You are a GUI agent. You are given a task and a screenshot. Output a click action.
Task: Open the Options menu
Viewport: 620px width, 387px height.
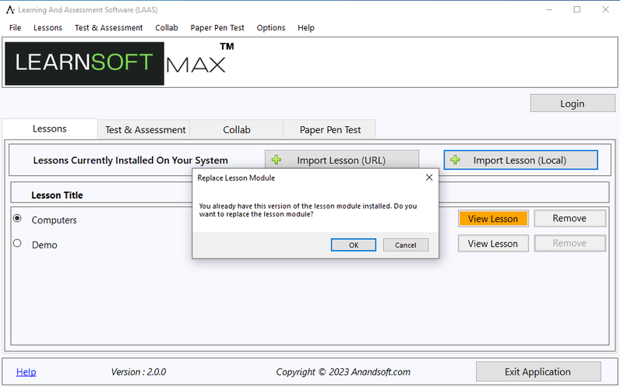click(x=271, y=28)
